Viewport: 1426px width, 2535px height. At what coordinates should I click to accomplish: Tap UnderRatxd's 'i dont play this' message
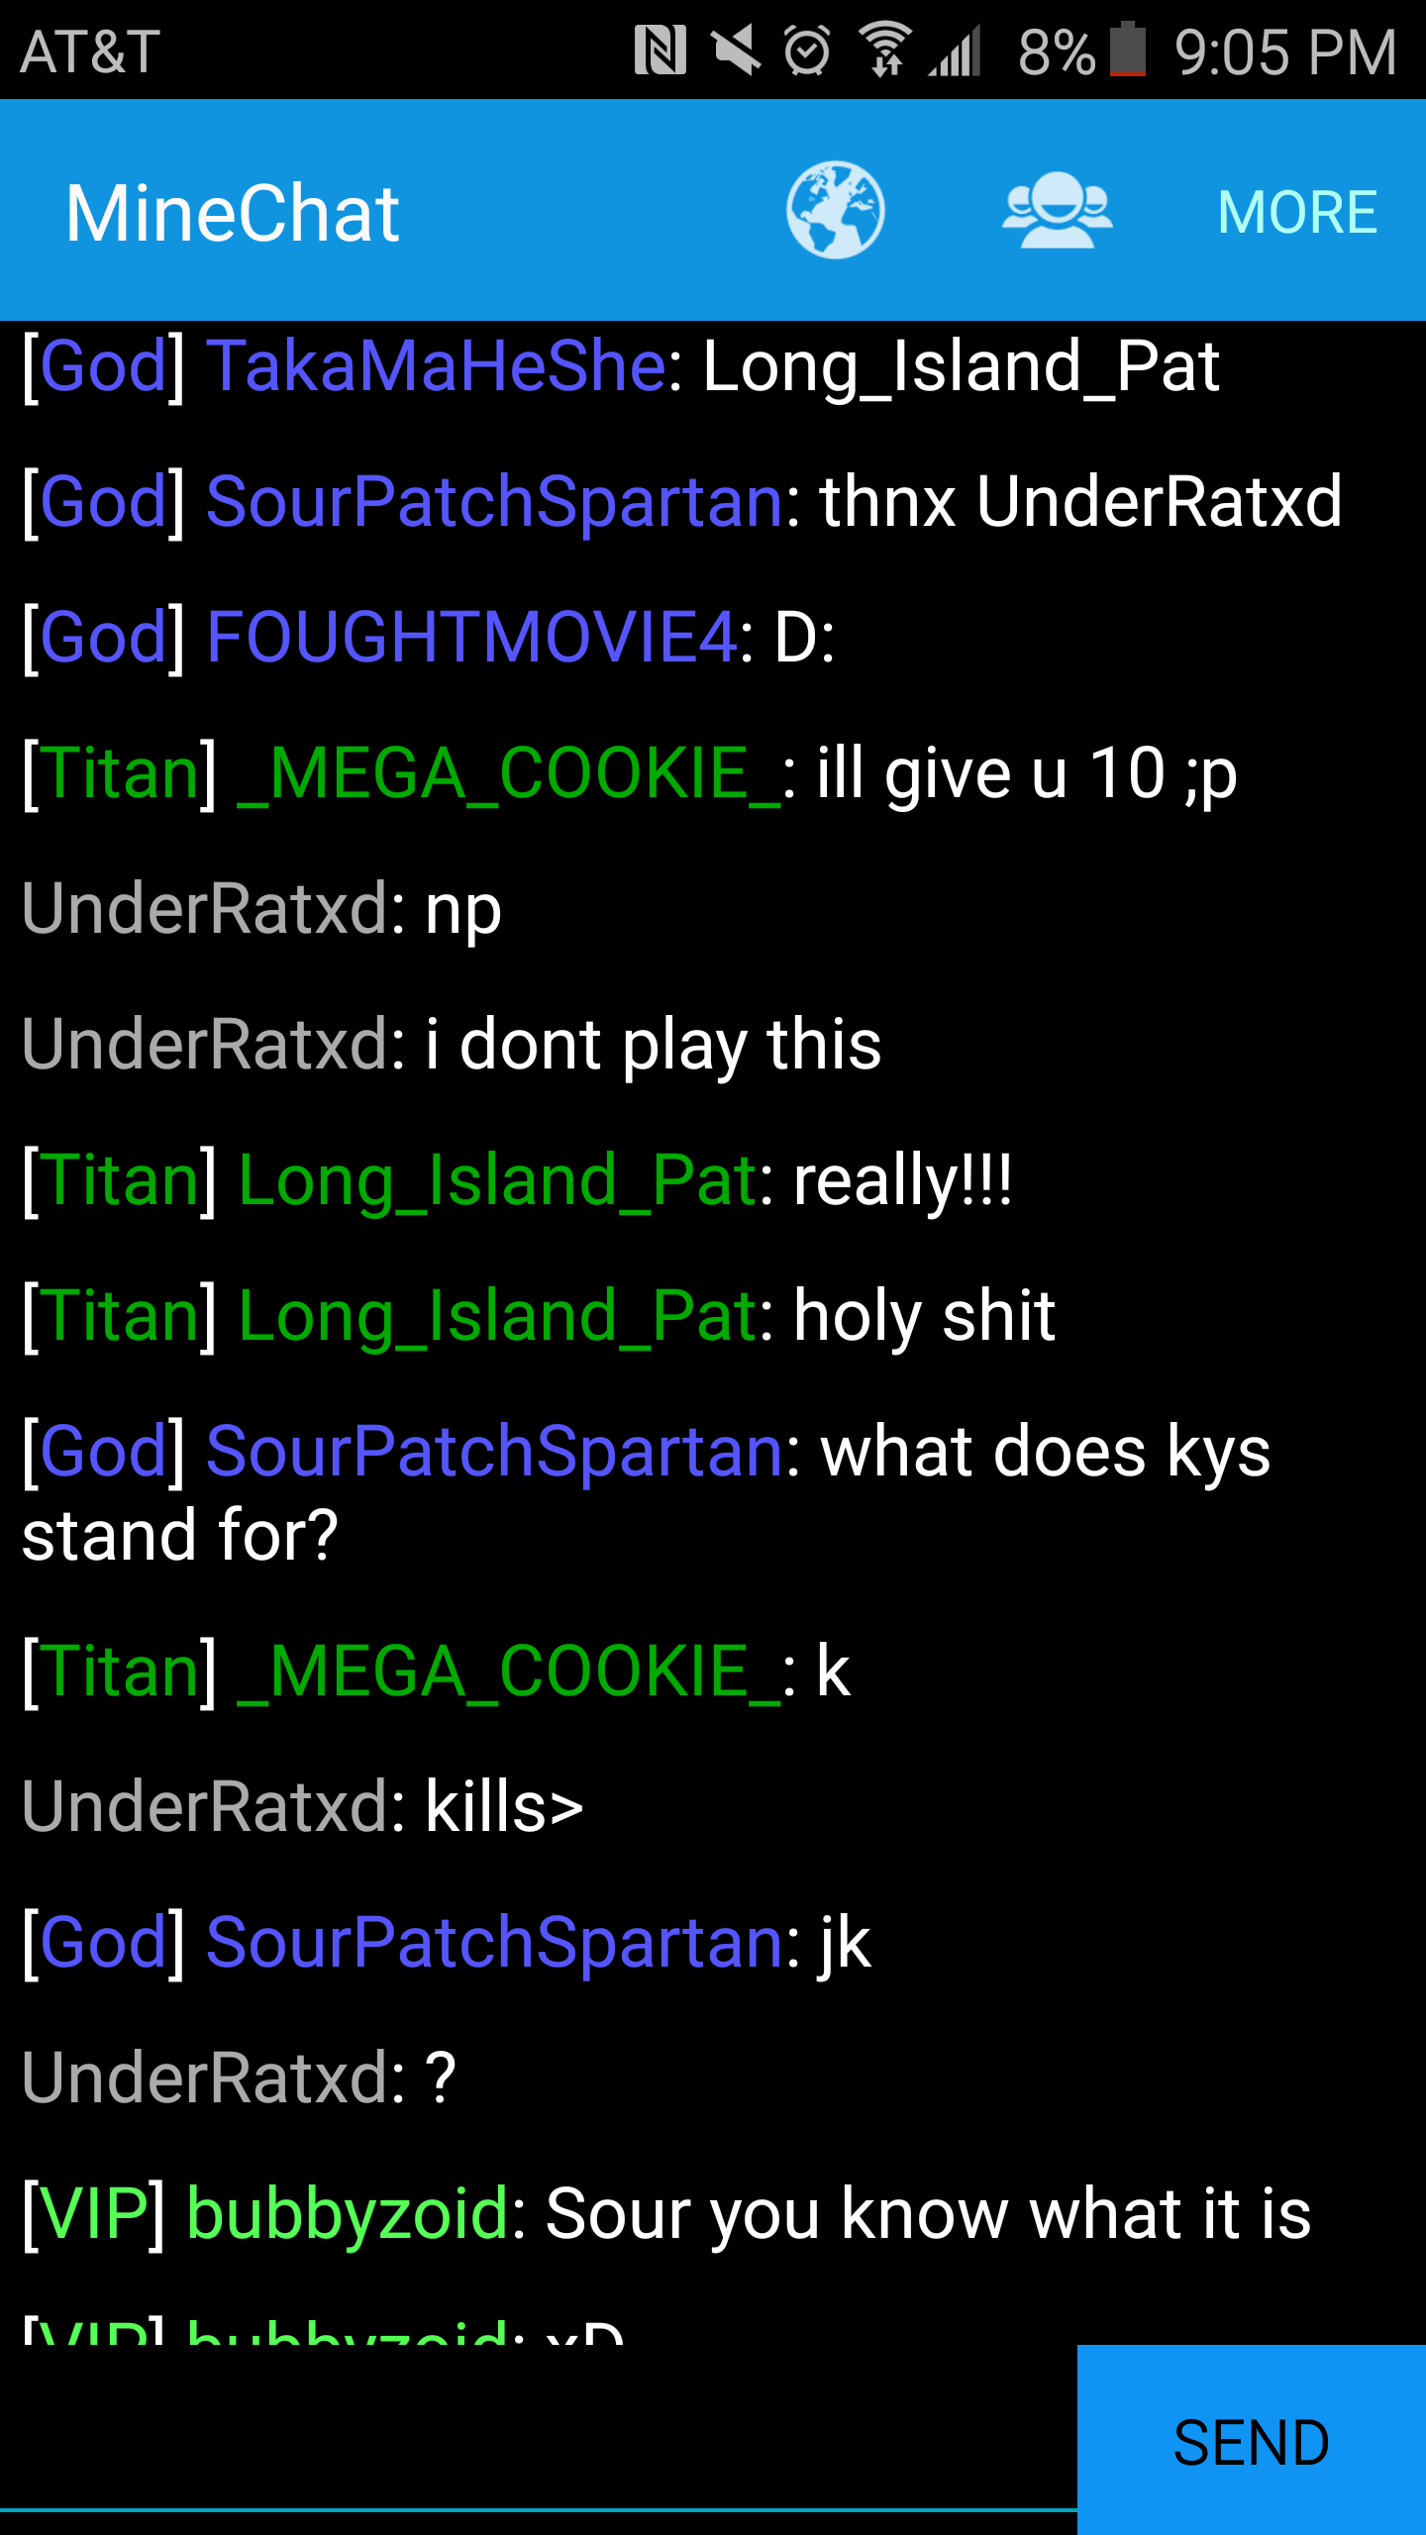(x=654, y=1045)
